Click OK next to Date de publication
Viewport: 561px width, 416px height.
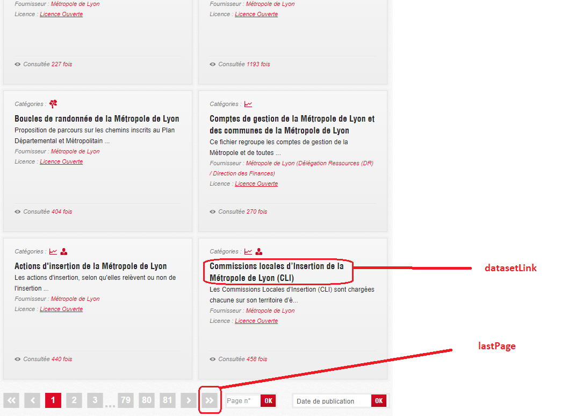(379, 400)
